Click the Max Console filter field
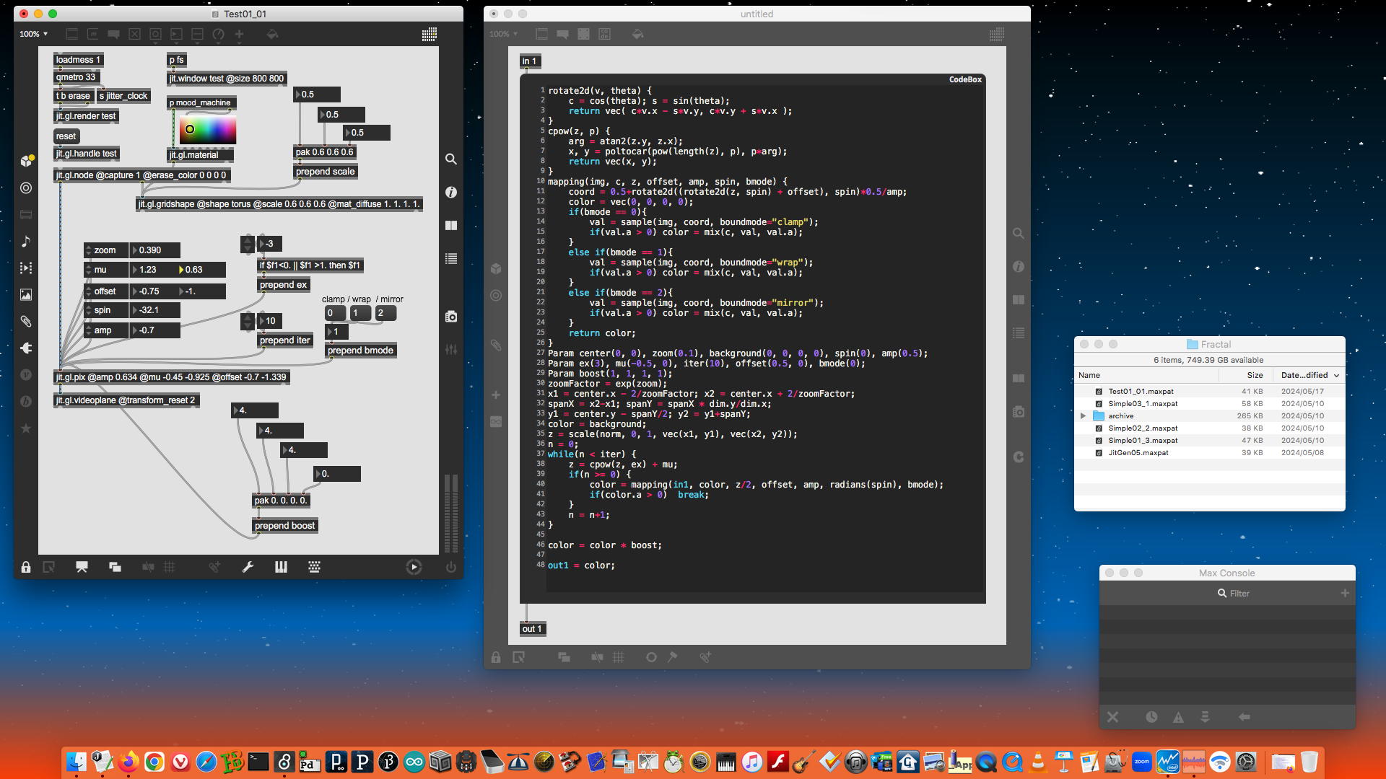This screenshot has width=1386, height=779. (1239, 594)
